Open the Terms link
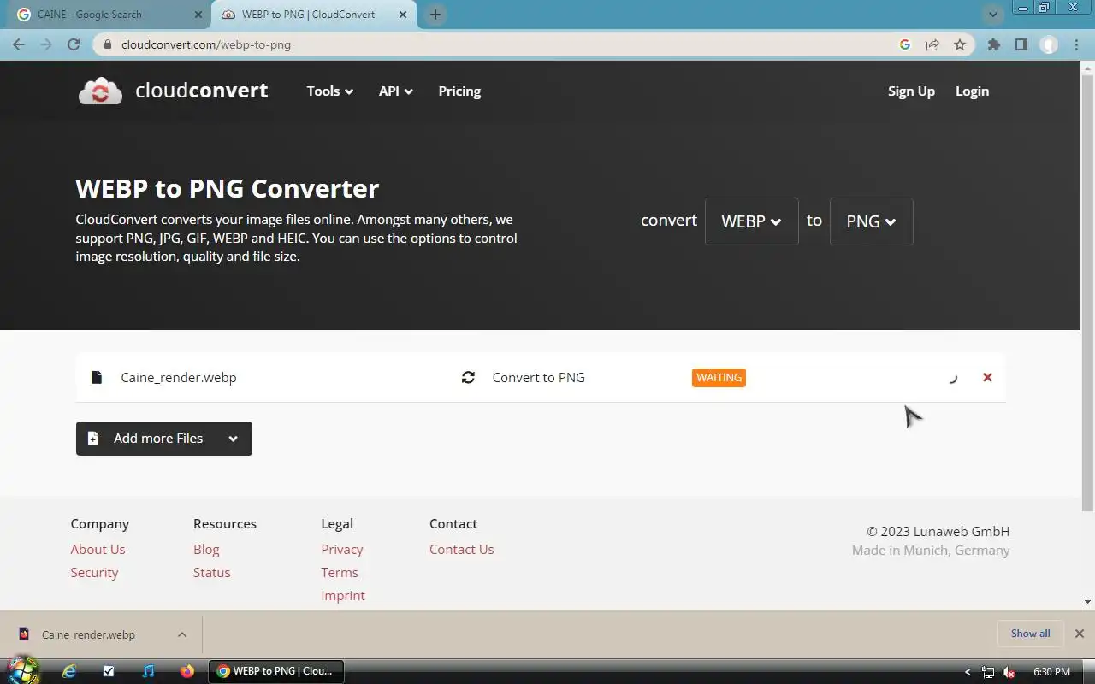 click(340, 573)
